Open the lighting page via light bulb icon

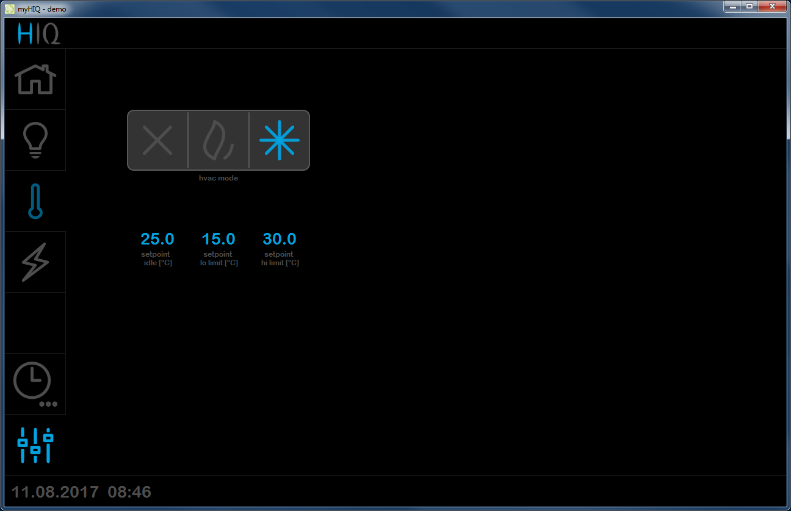35,140
